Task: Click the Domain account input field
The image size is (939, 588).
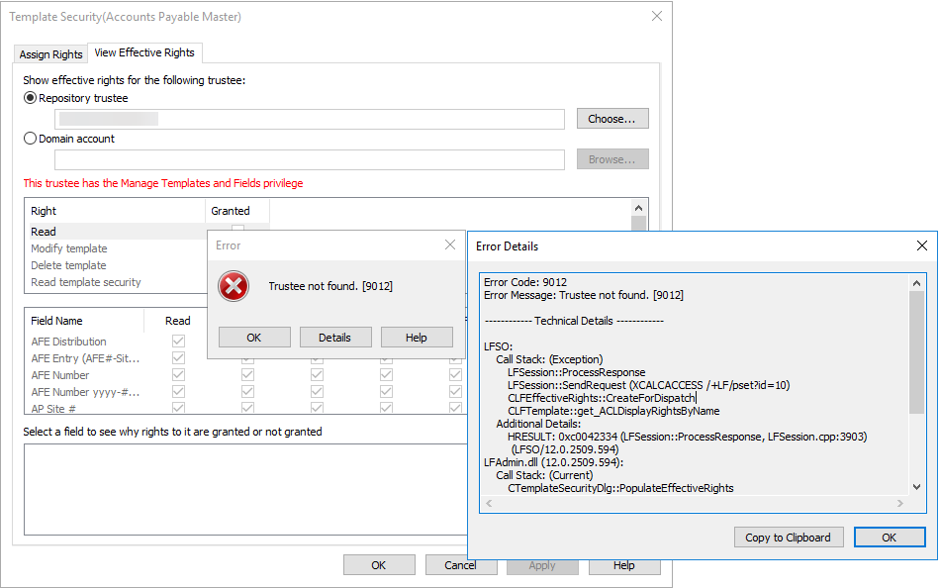Action: click(309, 159)
